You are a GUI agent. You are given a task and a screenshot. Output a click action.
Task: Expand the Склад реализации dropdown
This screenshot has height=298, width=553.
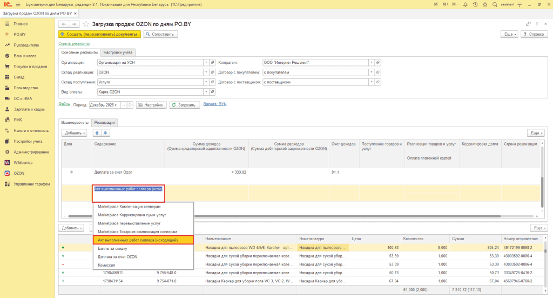click(206, 72)
